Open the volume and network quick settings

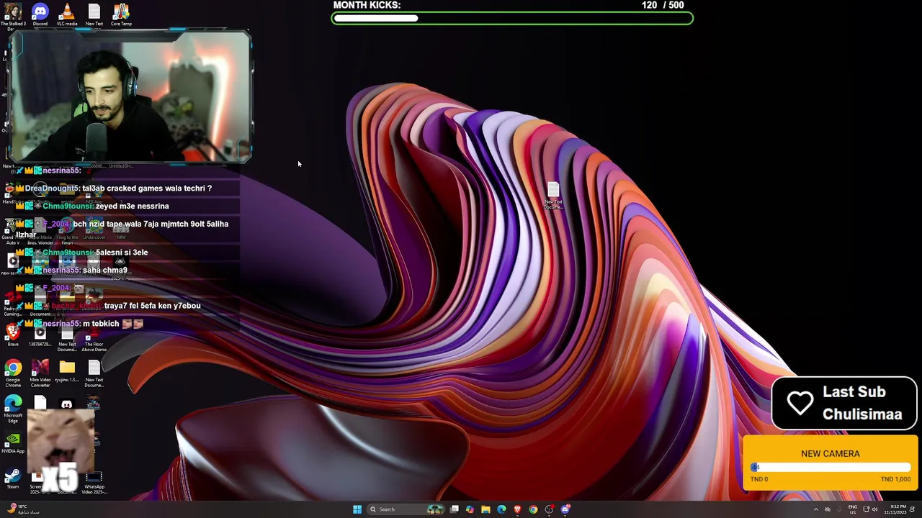tap(869, 509)
